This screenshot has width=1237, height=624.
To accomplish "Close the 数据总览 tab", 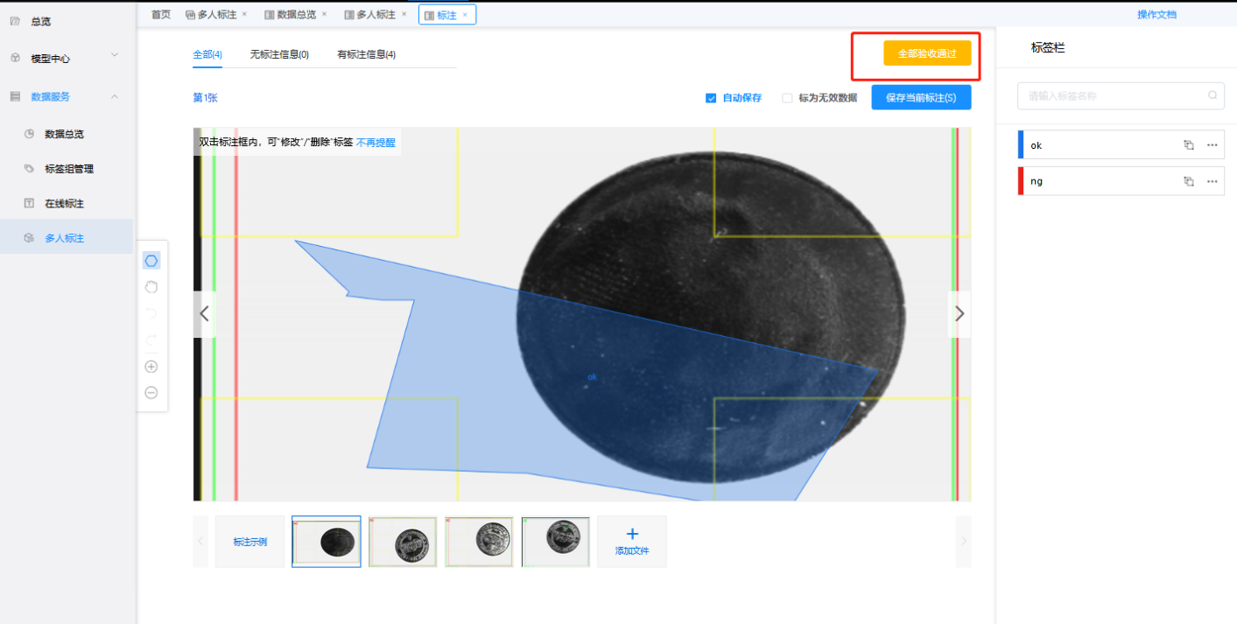I will [324, 14].
